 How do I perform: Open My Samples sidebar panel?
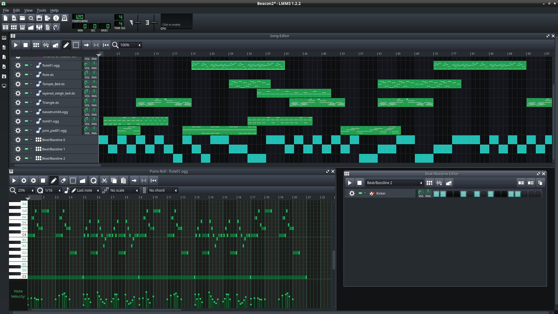(x=4, y=57)
